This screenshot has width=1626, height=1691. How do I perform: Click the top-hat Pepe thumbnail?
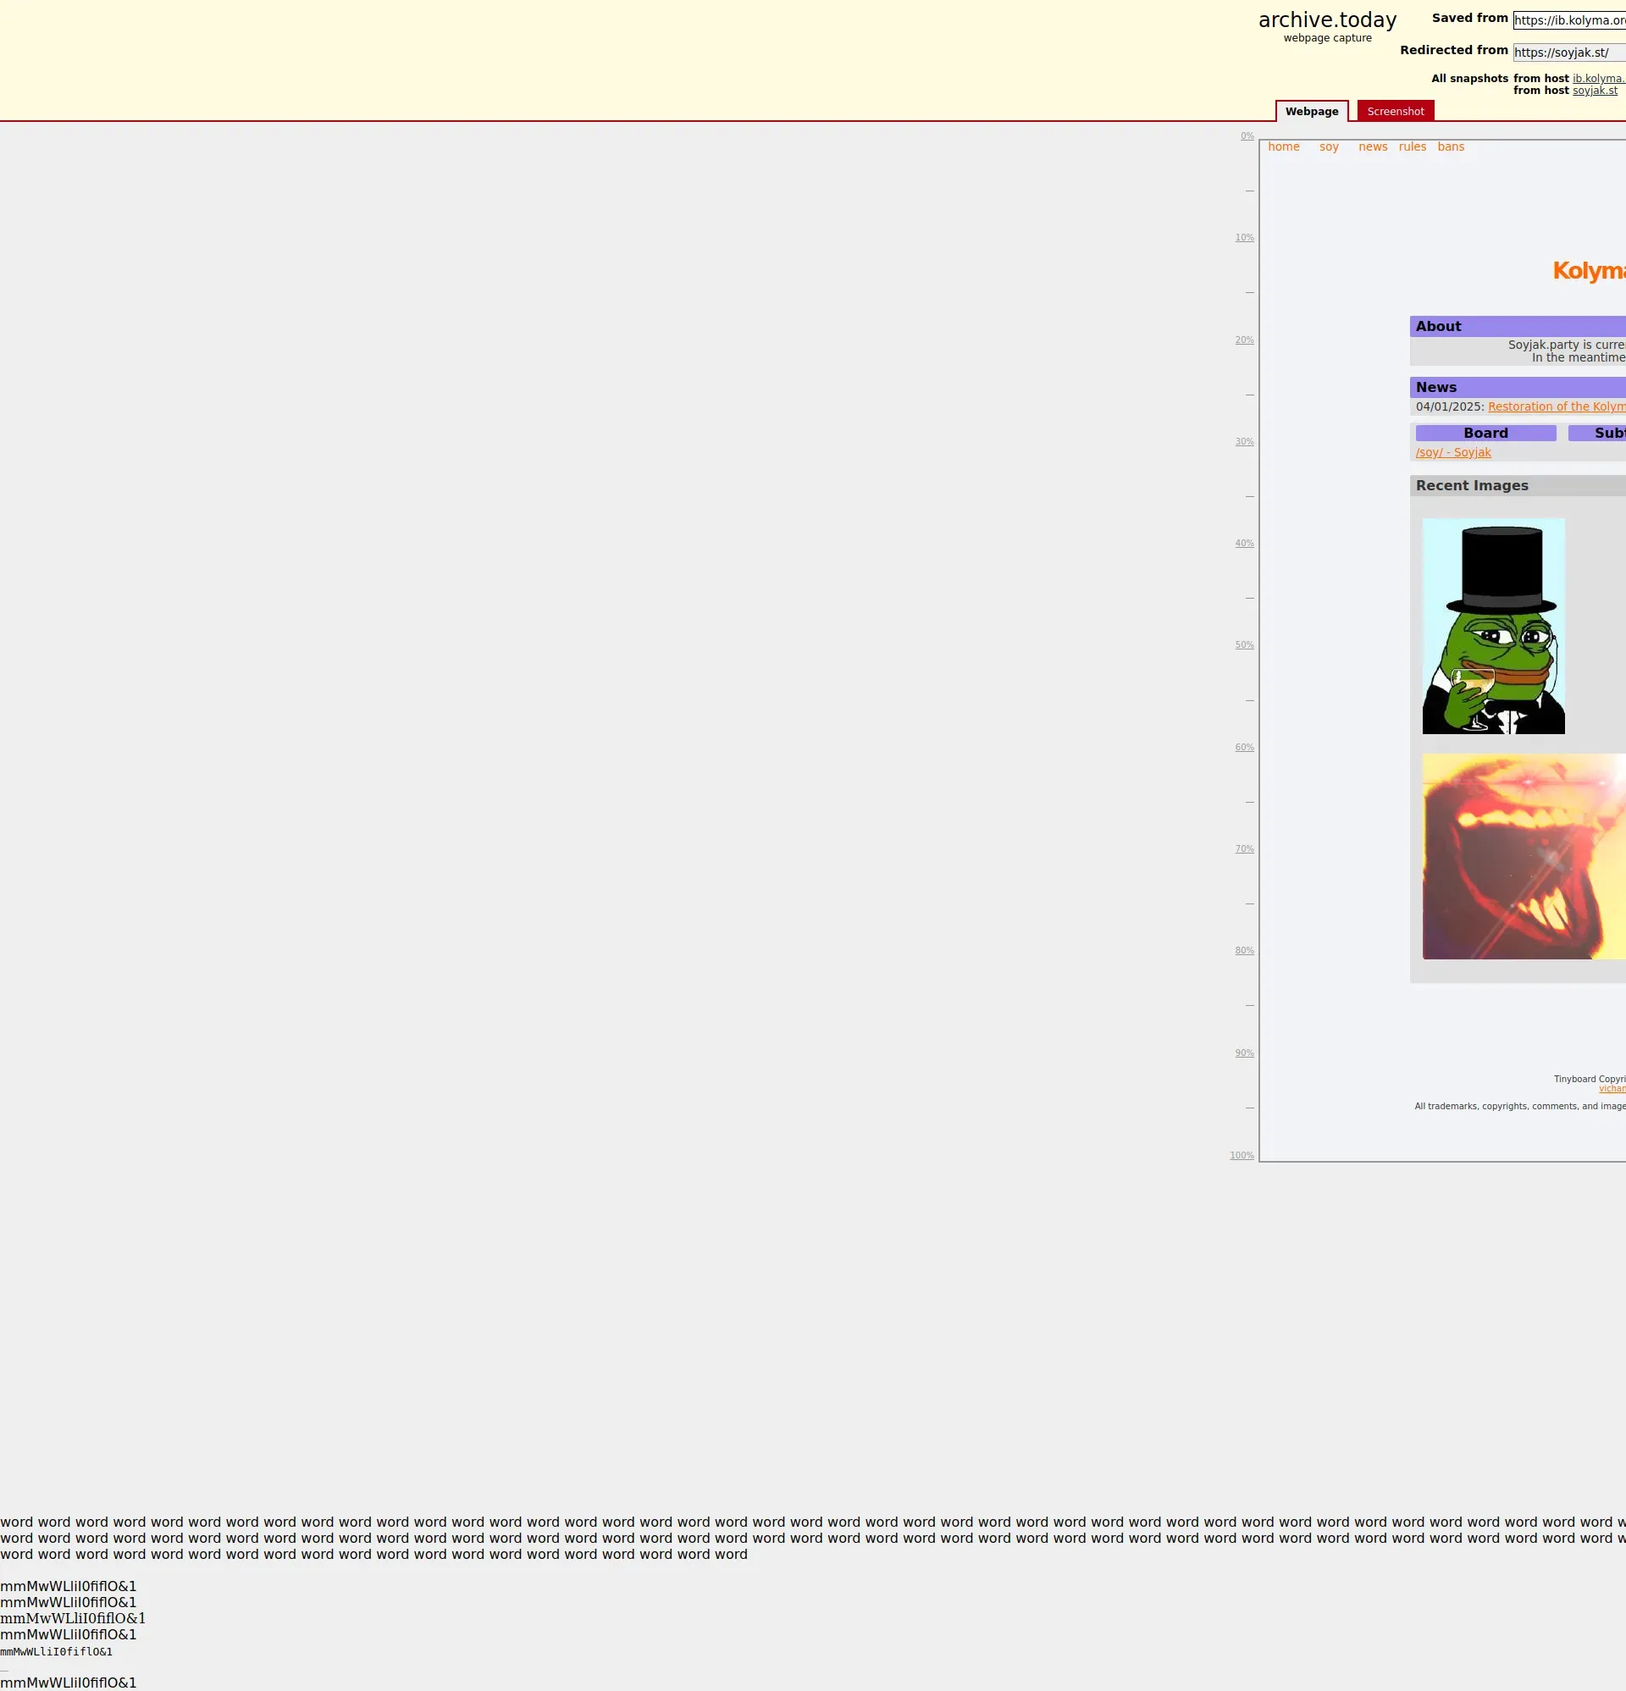point(1492,626)
